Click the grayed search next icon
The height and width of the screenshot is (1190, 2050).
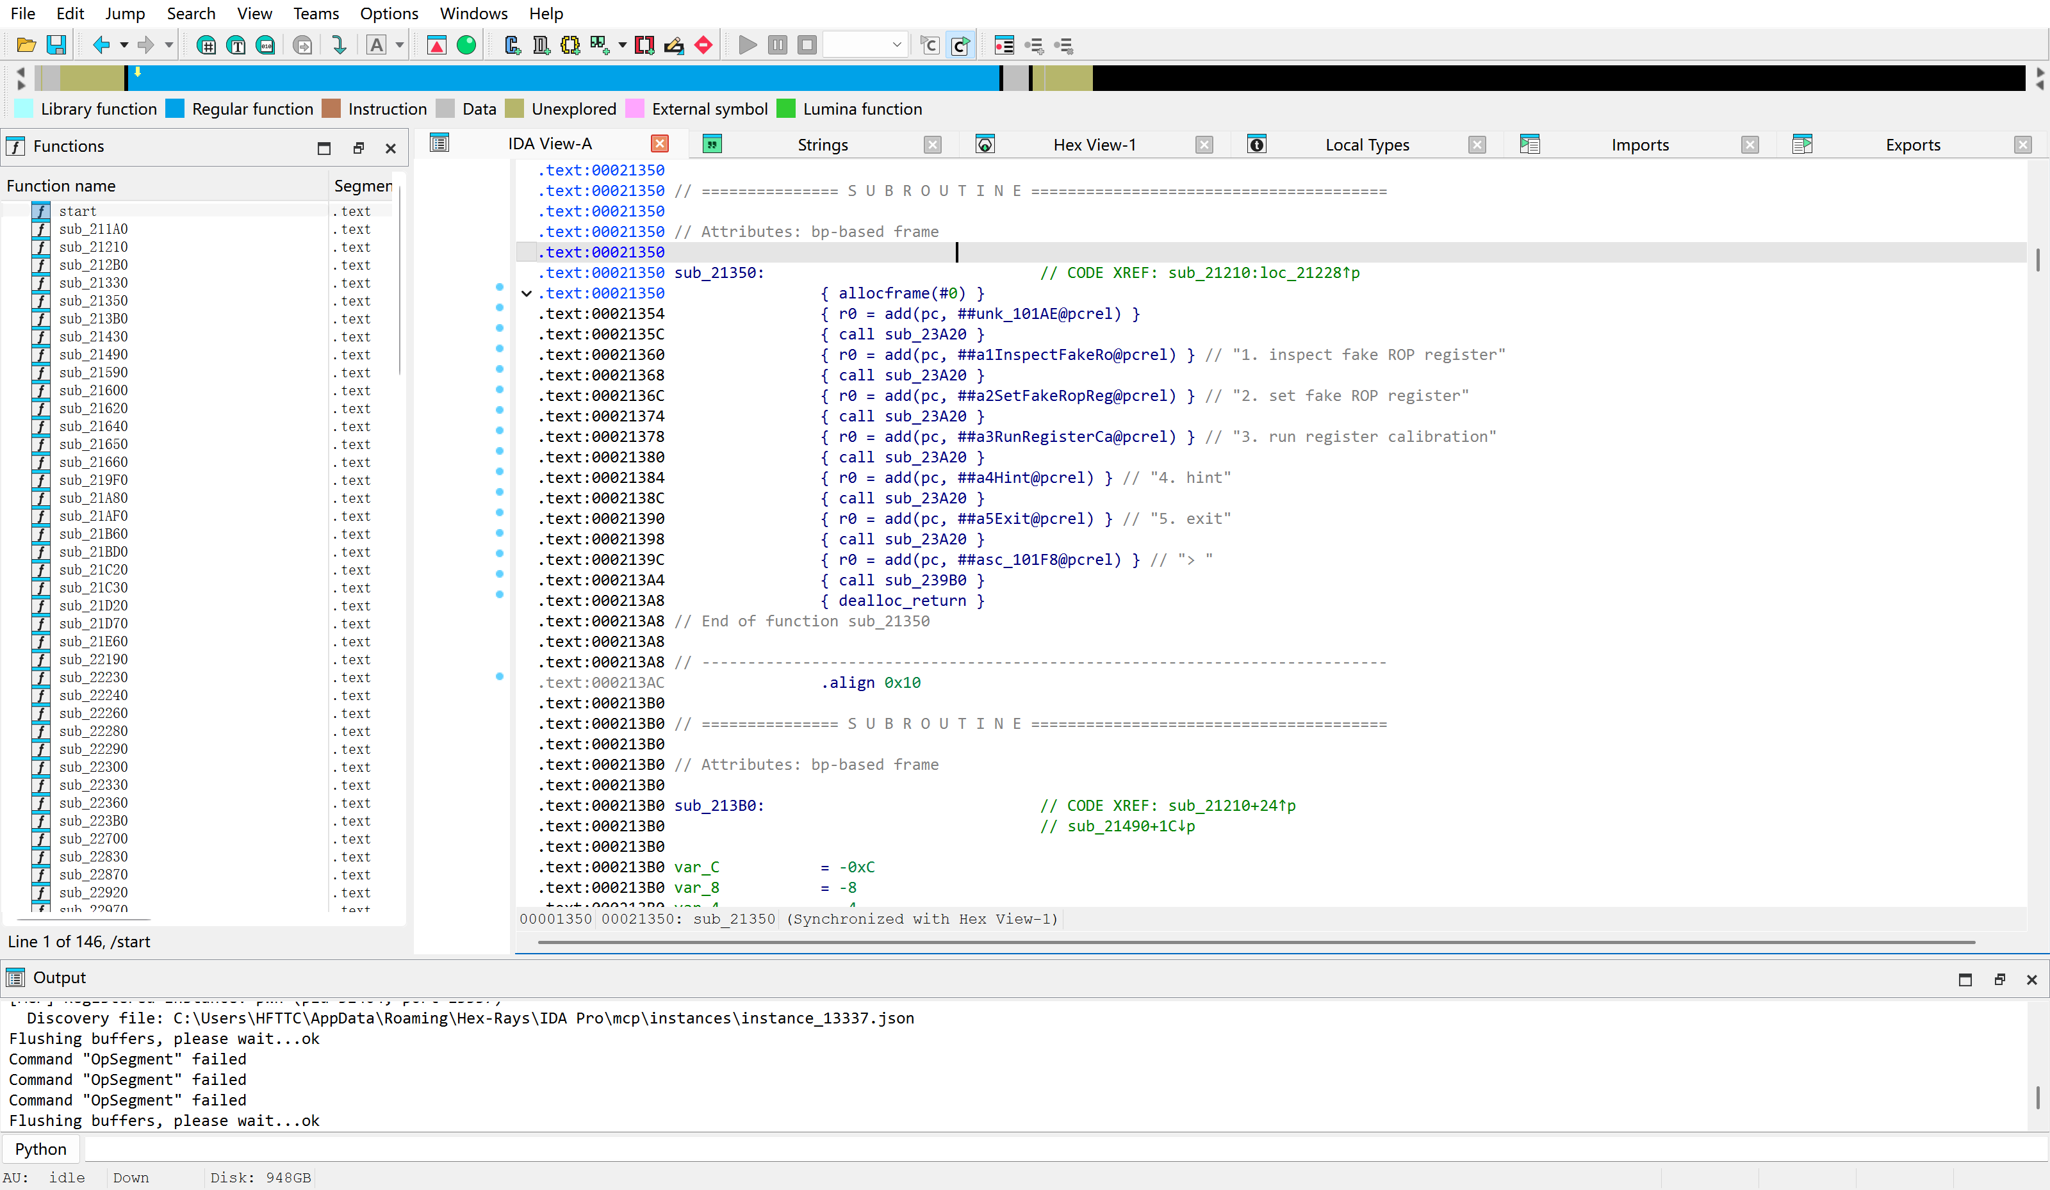tap(302, 45)
